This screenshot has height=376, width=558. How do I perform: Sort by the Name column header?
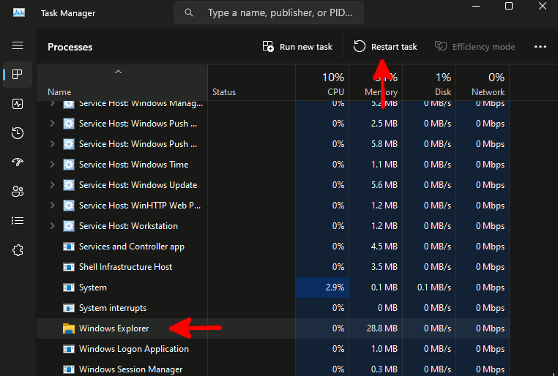[x=122, y=83]
